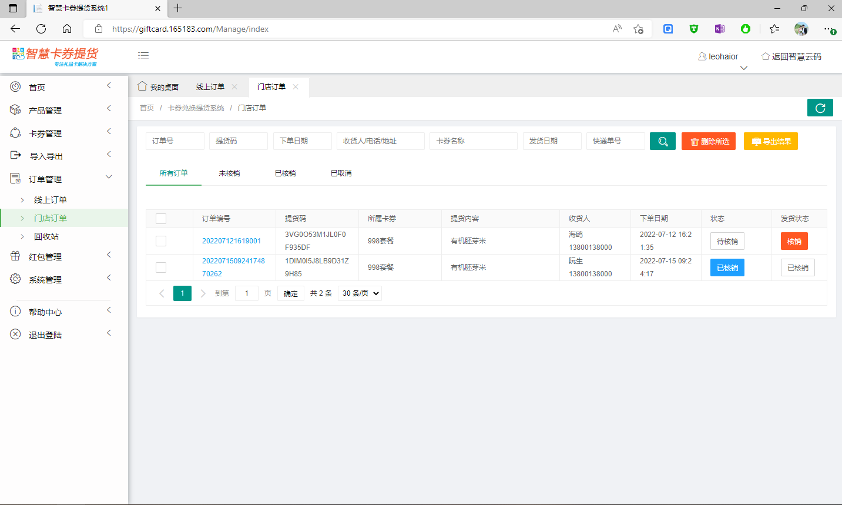Check the box for order 202207121619001

point(161,241)
